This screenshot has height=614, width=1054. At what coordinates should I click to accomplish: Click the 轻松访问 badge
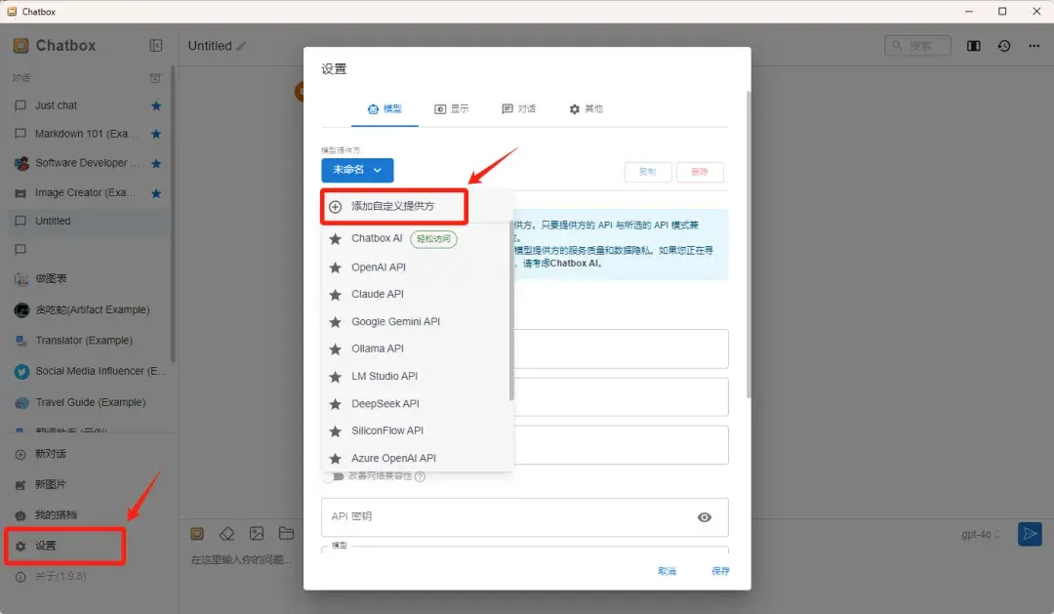(x=433, y=239)
